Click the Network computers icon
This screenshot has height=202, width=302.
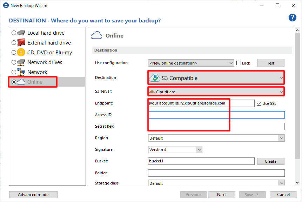coord(22,72)
